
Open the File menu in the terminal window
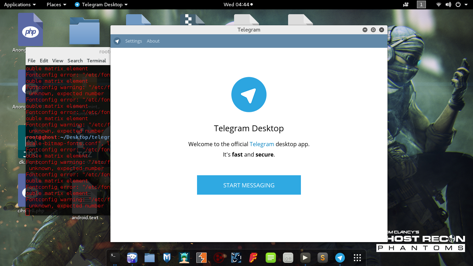pyautogui.click(x=32, y=61)
